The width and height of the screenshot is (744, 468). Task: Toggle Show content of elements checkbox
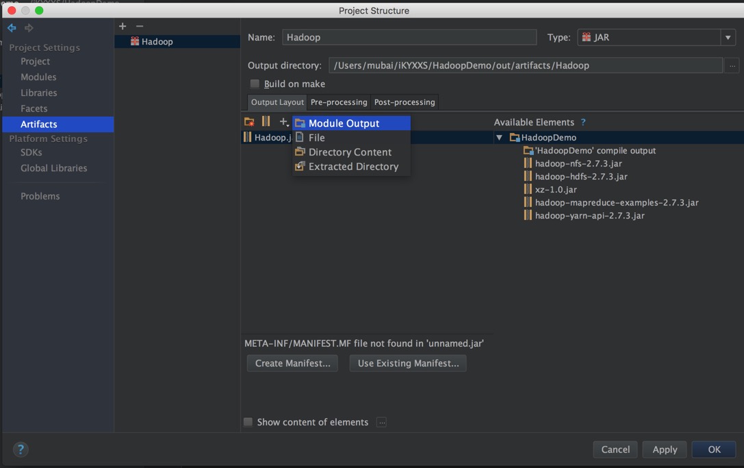coord(248,422)
